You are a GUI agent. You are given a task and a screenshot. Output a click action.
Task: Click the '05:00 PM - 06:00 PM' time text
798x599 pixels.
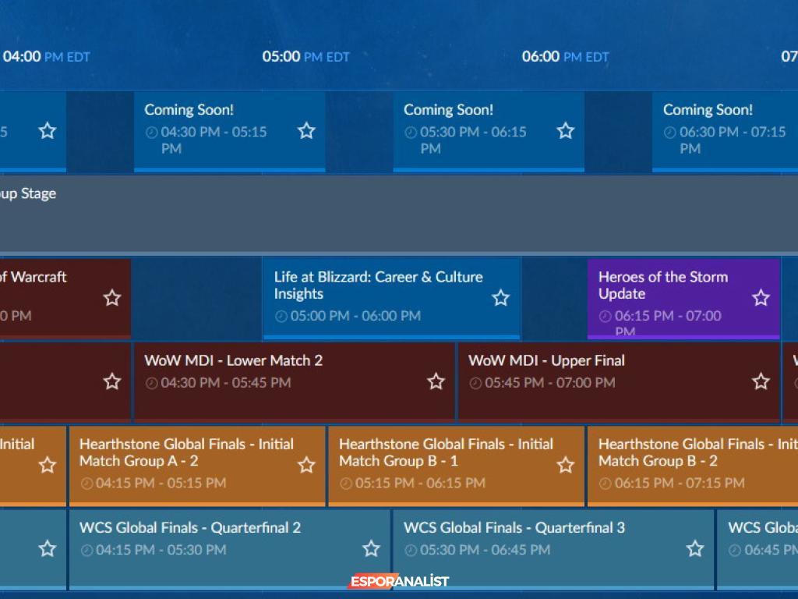[x=355, y=316]
